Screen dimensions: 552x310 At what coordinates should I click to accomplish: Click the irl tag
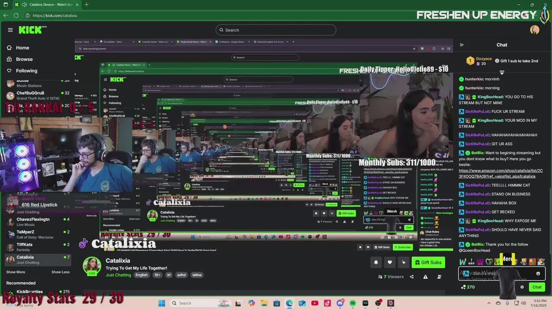pos(169,275)
